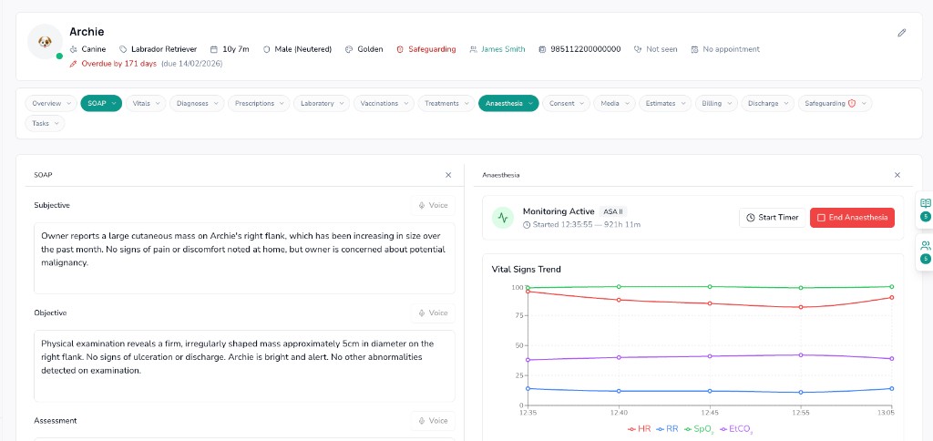Open the Media tab

click(614, 104)
